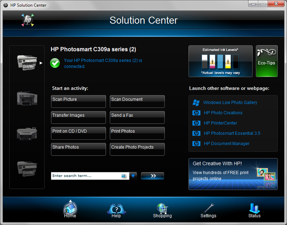287x225 pixels.
Task: Open the Status chart icon
Action: tap(254, 208)
